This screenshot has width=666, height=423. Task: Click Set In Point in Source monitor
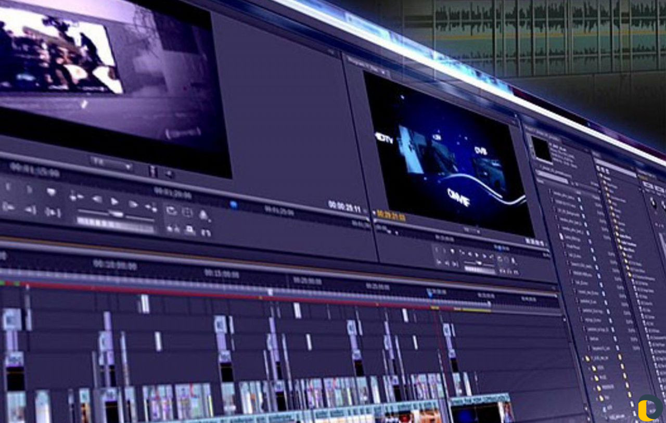[9, 186]
